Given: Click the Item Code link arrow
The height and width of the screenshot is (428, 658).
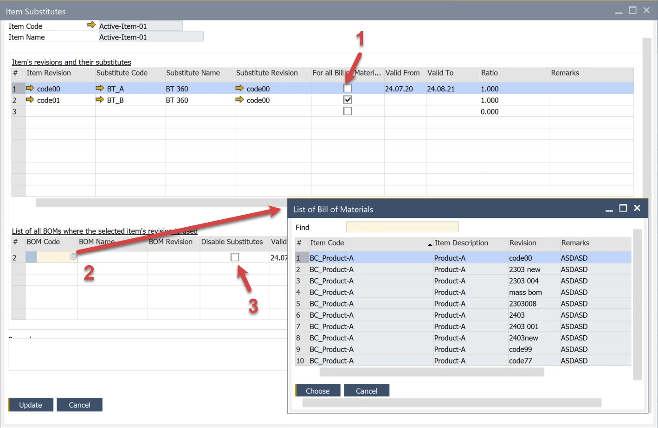Looking at the screenshot, I should click(x=91, y=25).
